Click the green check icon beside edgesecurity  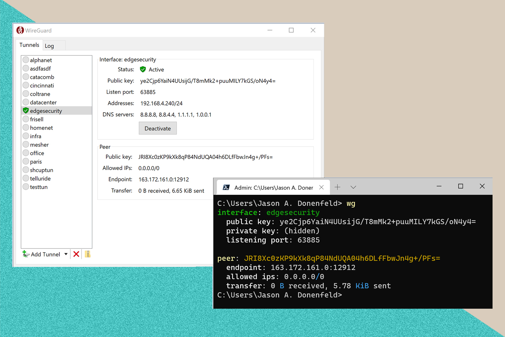point(26,111)
